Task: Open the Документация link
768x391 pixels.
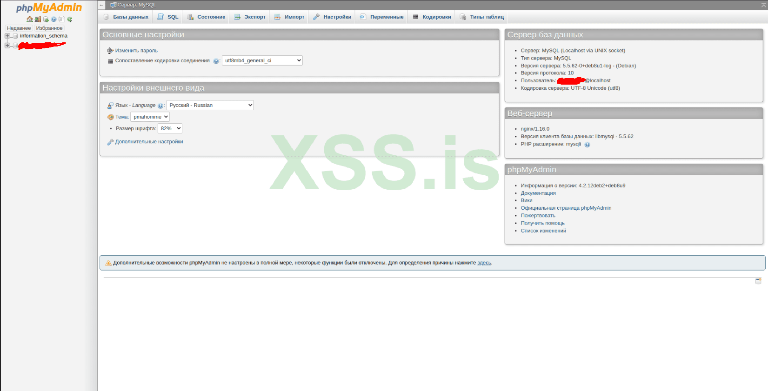Action: [538, 193]
